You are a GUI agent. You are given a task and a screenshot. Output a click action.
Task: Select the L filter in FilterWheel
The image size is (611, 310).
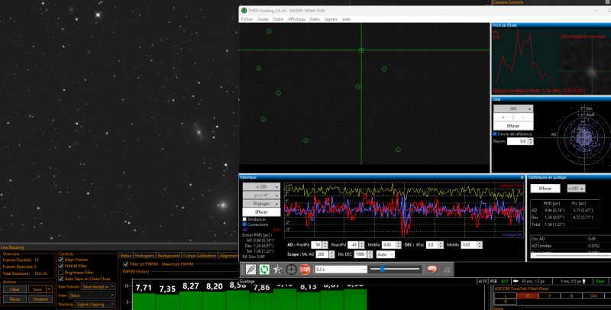[x=506, y=295]
